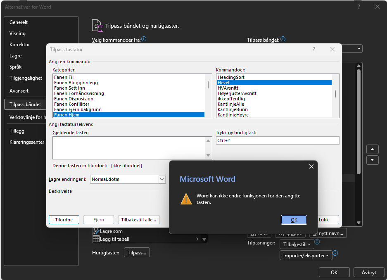Click info icon beside Velg kommandoer fra
This screenshot has height=280, width=387.
point(144,39)
